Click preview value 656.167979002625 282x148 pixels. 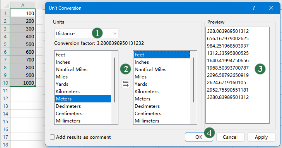coord(228,39)
